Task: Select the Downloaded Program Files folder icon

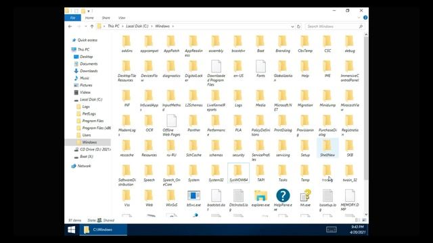Action: coord(216,66)
